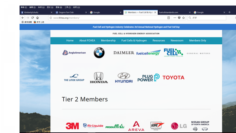The width and height of the screenshot is (236, 133).
Task: Close the Members Fuel Cell tab
Action: [155, 12]
